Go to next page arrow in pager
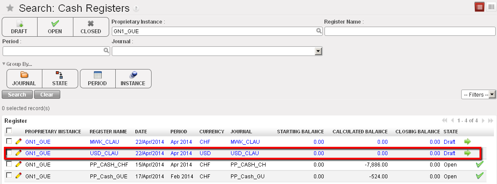 click(483, 121)
